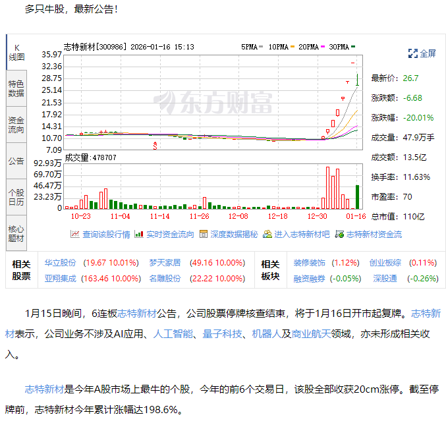The height and width of the screenshot is (425, 446).
Task: Open related stock 华立股份
Action: coord(61,262)
